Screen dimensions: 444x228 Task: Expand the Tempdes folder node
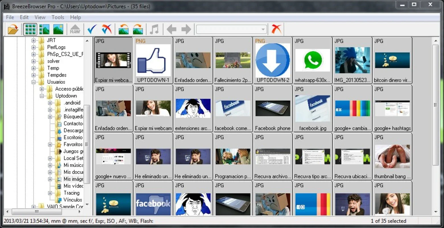34,75
